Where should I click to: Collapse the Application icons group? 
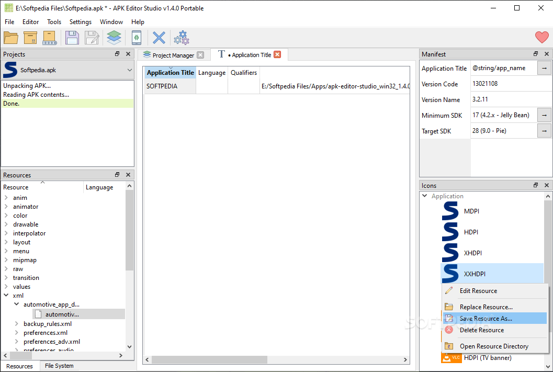coord(425,196)
